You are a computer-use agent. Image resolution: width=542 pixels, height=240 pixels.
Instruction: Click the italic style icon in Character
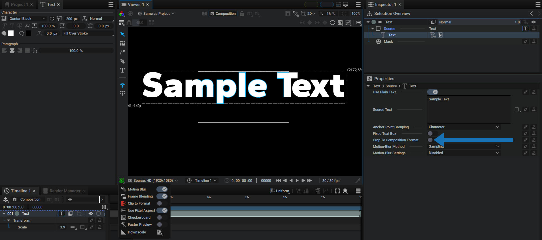[x=5, y=26]
